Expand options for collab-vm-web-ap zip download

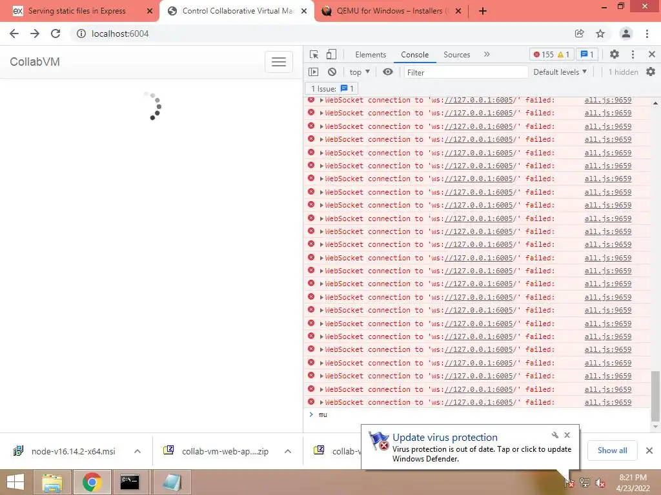point(288,451)
